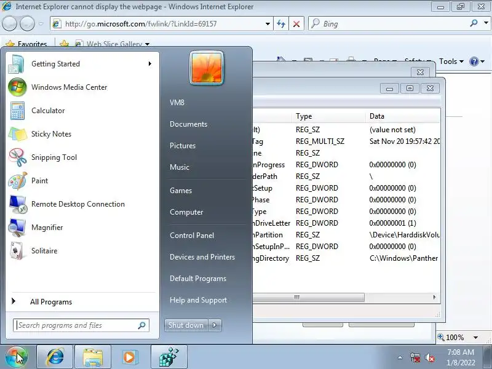Image resolution: width=492 pixels, height=369 pixels.
Task: Click the Bing search magnifier icon
Action: click(474, 23)
